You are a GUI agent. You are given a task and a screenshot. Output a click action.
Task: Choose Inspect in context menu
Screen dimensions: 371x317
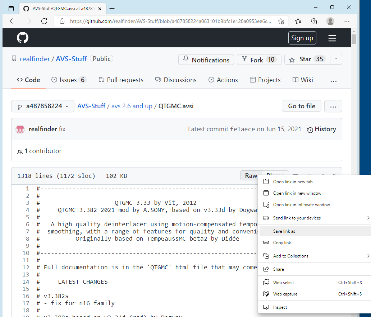click(315, 307)
